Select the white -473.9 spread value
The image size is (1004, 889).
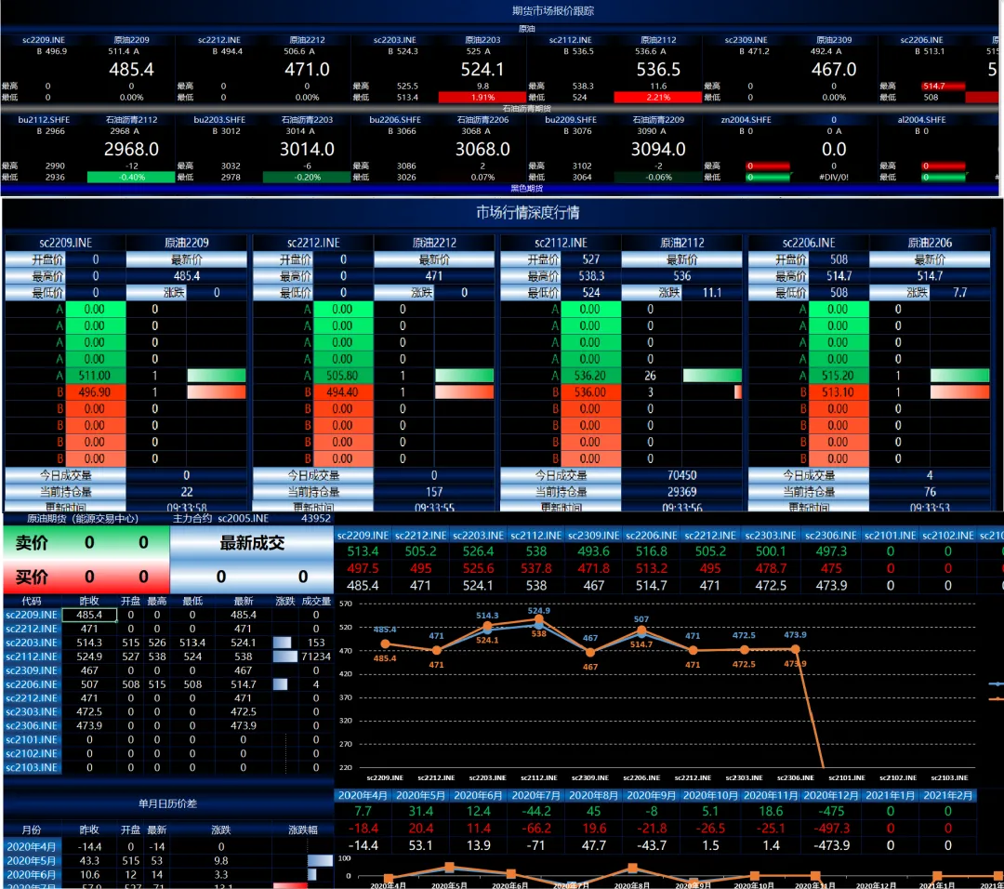[830, 845]
